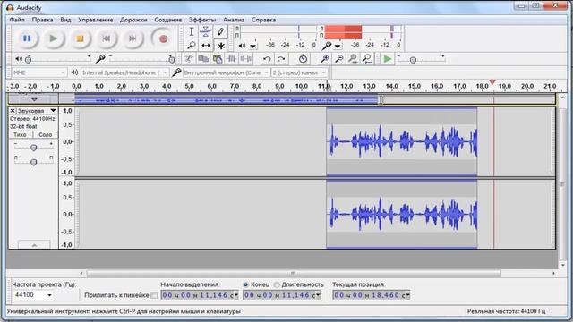
Task: Click the horizontal scrollbar at the bottom
Action: click(x=294, y=273)
